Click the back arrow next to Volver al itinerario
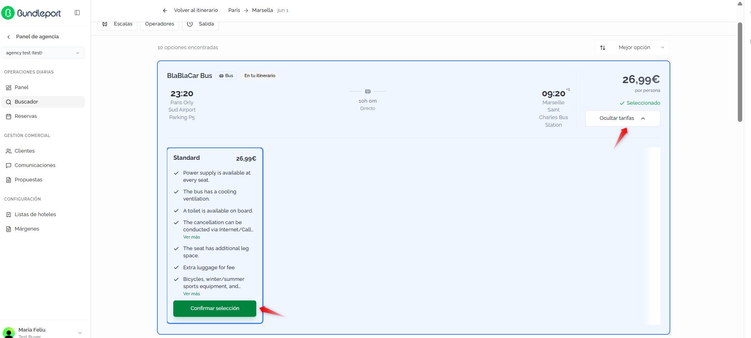 pyautogui.click(x=165, y=10)
